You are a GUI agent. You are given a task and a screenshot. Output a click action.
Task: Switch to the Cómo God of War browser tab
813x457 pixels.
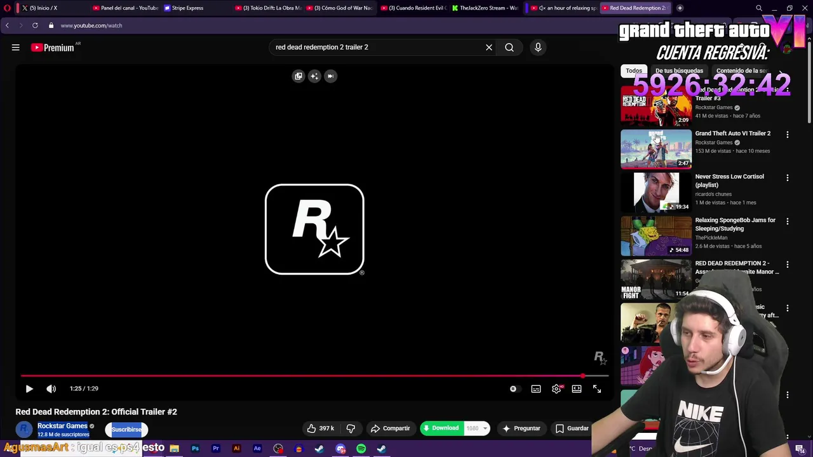coord(339,8)
